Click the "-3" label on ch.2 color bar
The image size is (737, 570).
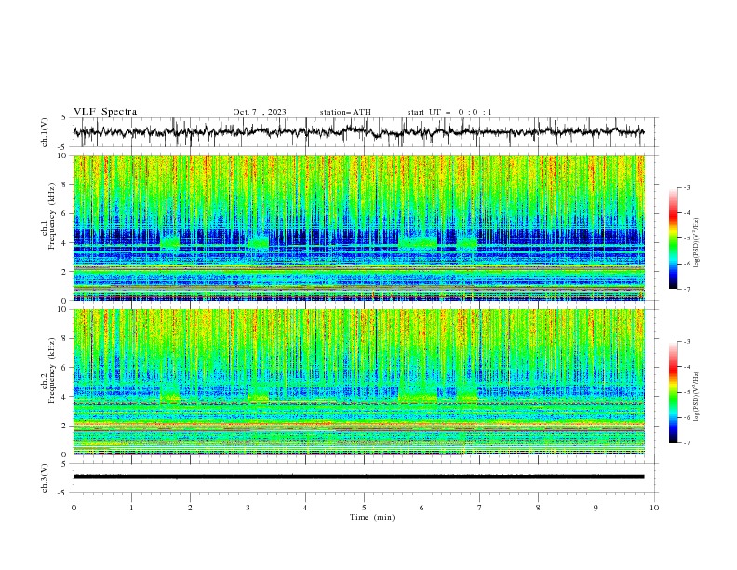click(x=687, y=342)
